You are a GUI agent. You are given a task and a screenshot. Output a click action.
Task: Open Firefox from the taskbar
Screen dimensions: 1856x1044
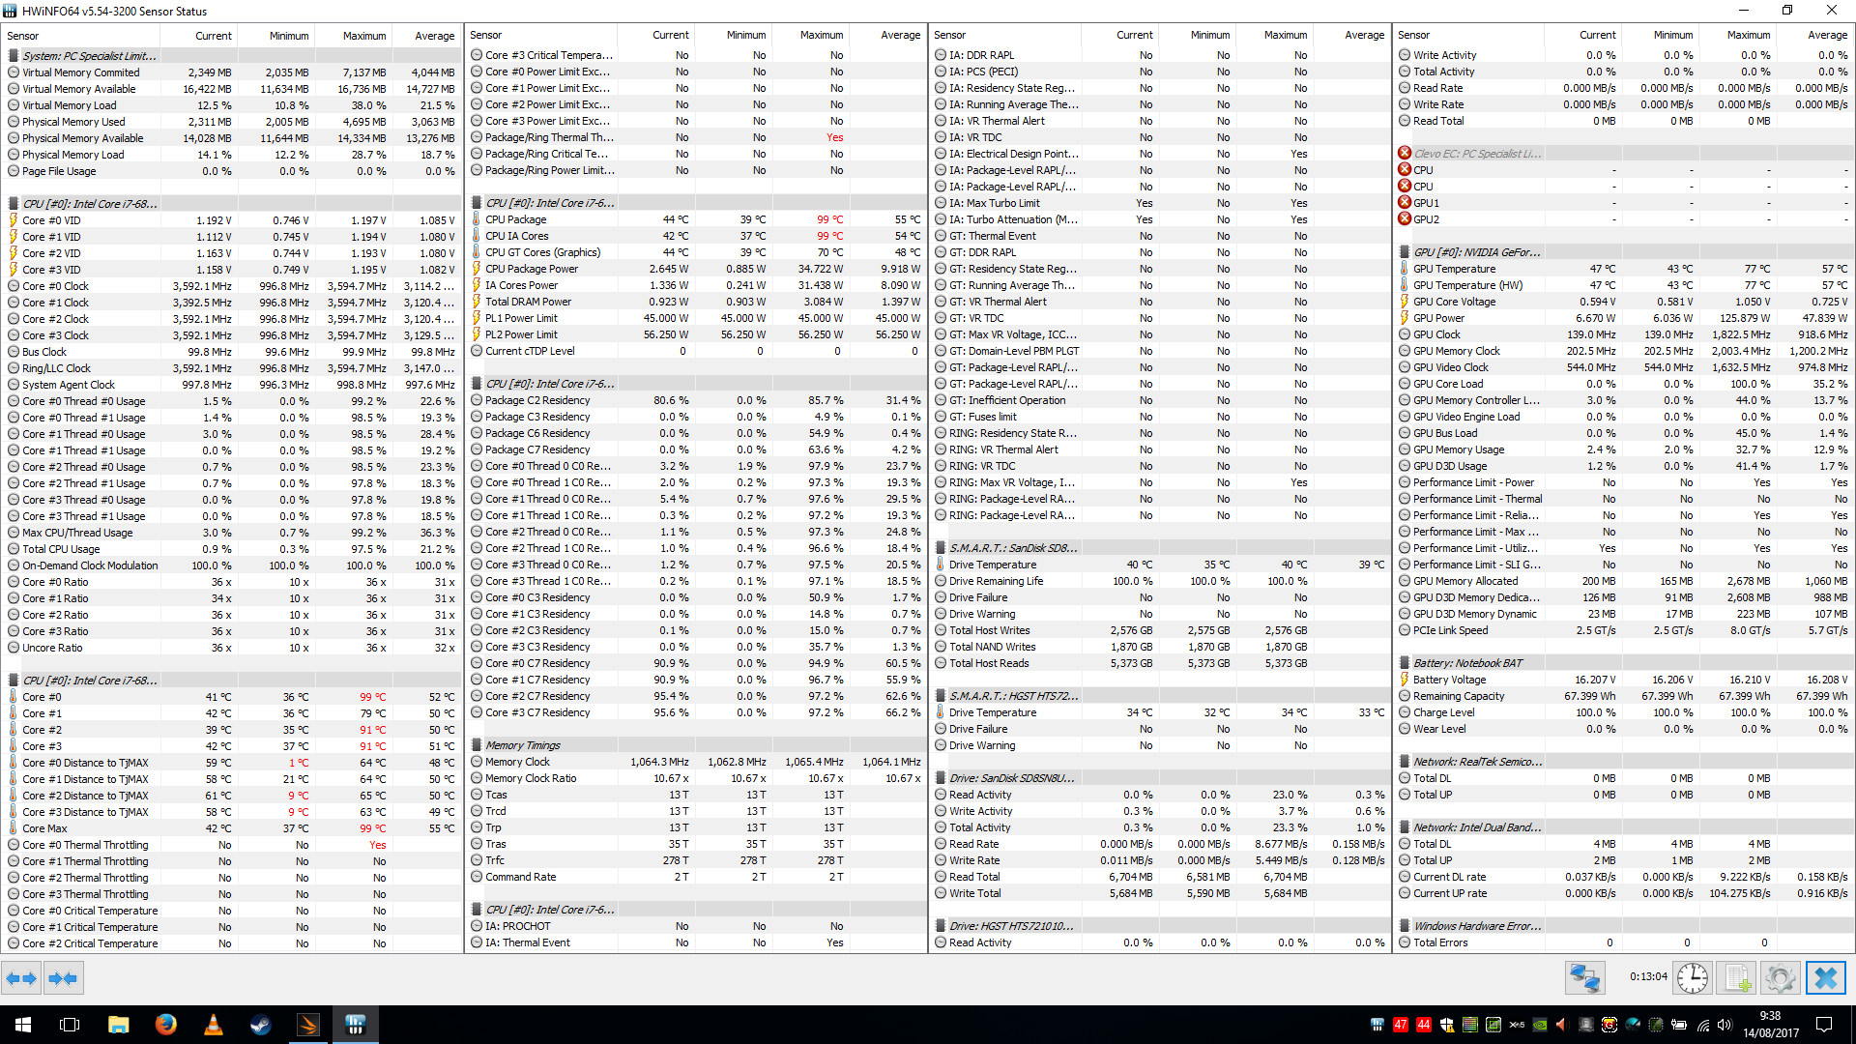[165, 1025]
